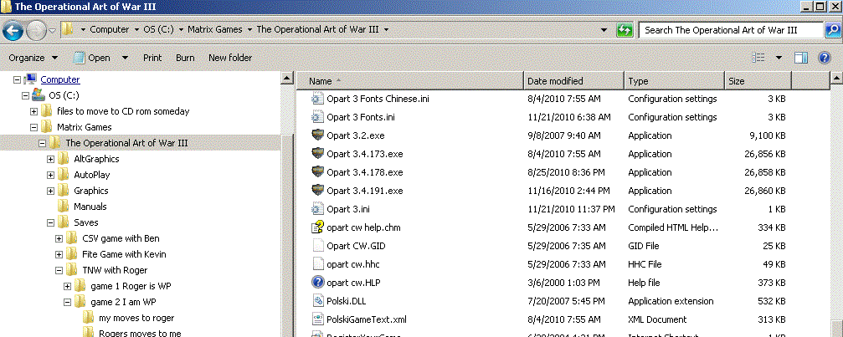Select the Opart 3.4.191.exe file icon
Screen dimensions: 843x337
point(318,191)
